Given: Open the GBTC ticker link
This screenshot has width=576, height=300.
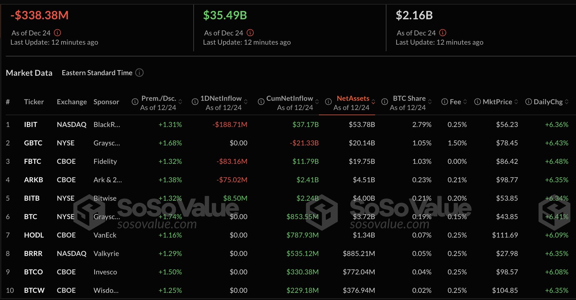Looking at the screenshot, I should coord(33,143).
